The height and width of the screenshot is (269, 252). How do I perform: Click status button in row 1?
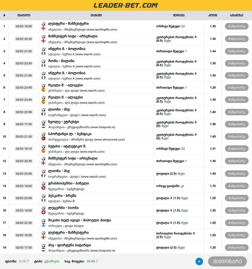point(237,26)
